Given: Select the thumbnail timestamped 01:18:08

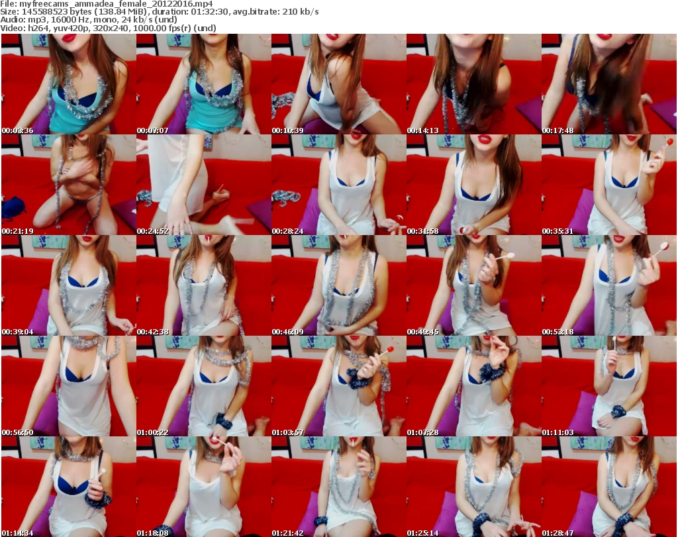Looking at the screenshot, I should (204, 487).
